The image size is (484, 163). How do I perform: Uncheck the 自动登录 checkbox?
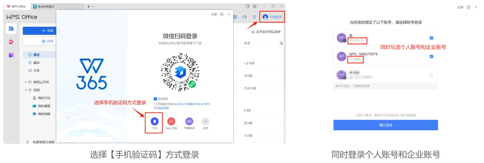(x=156, y=99)
